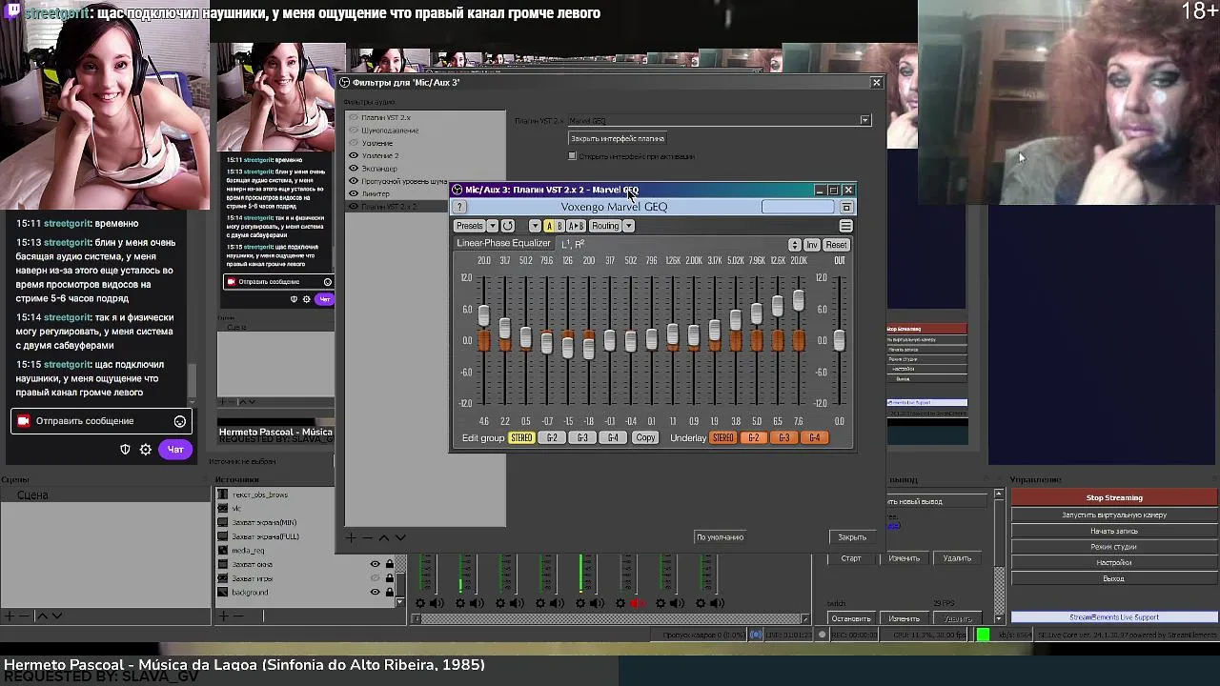Mute the first mixer channel speaker icon

point(437,603)
